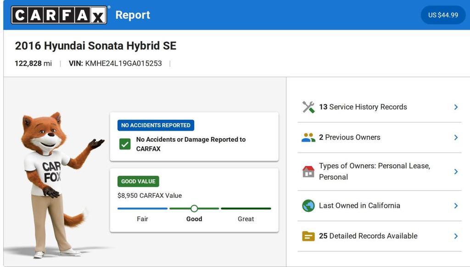
Task: Expand the Types of Owners chevron
Action: [456, 172]
